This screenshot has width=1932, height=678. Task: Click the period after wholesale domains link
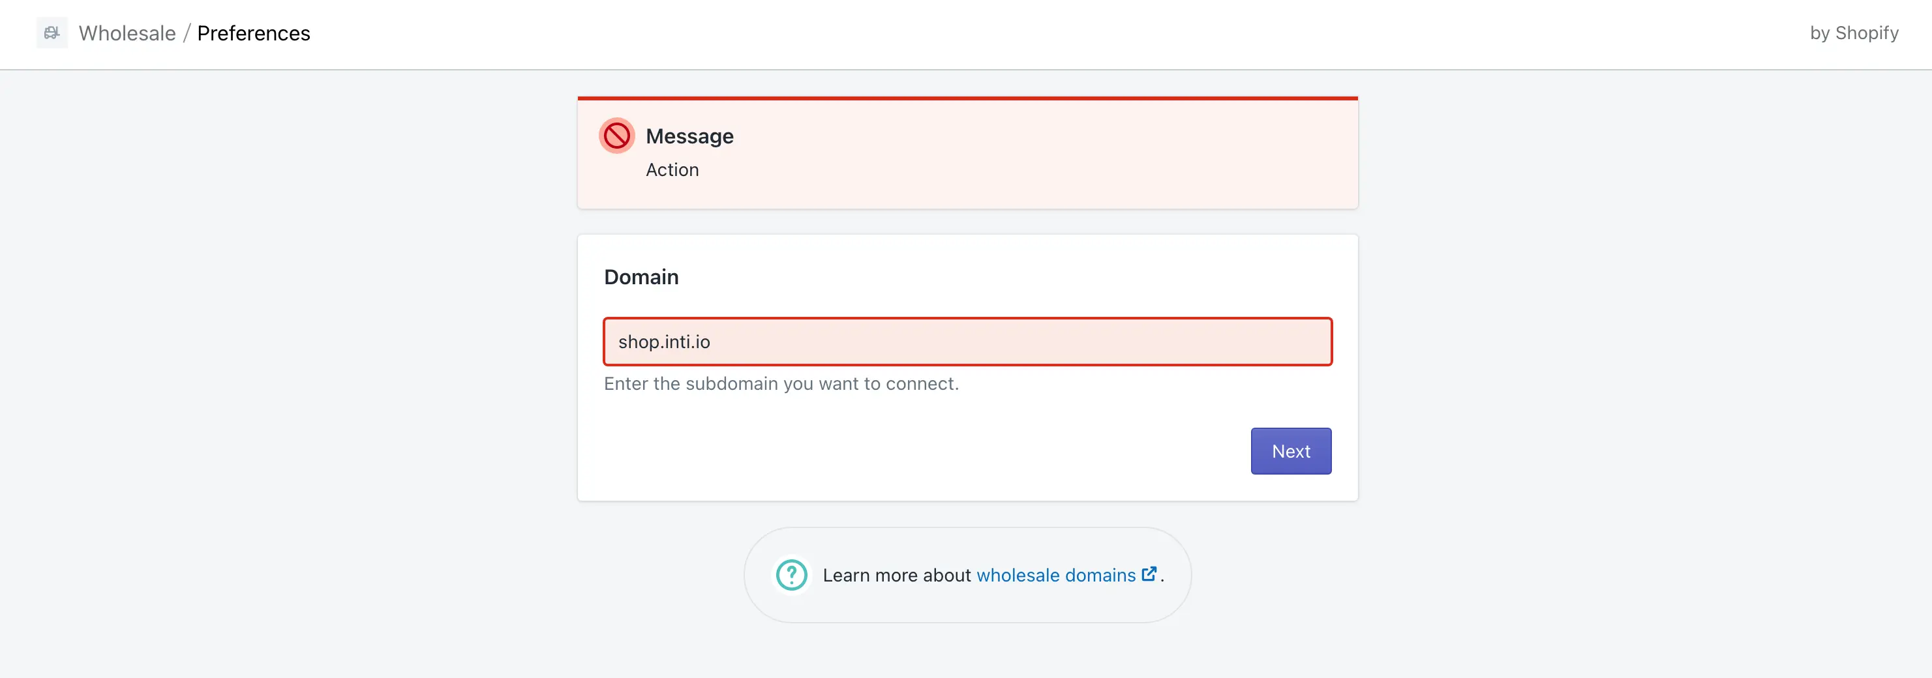pos(1162,578)
